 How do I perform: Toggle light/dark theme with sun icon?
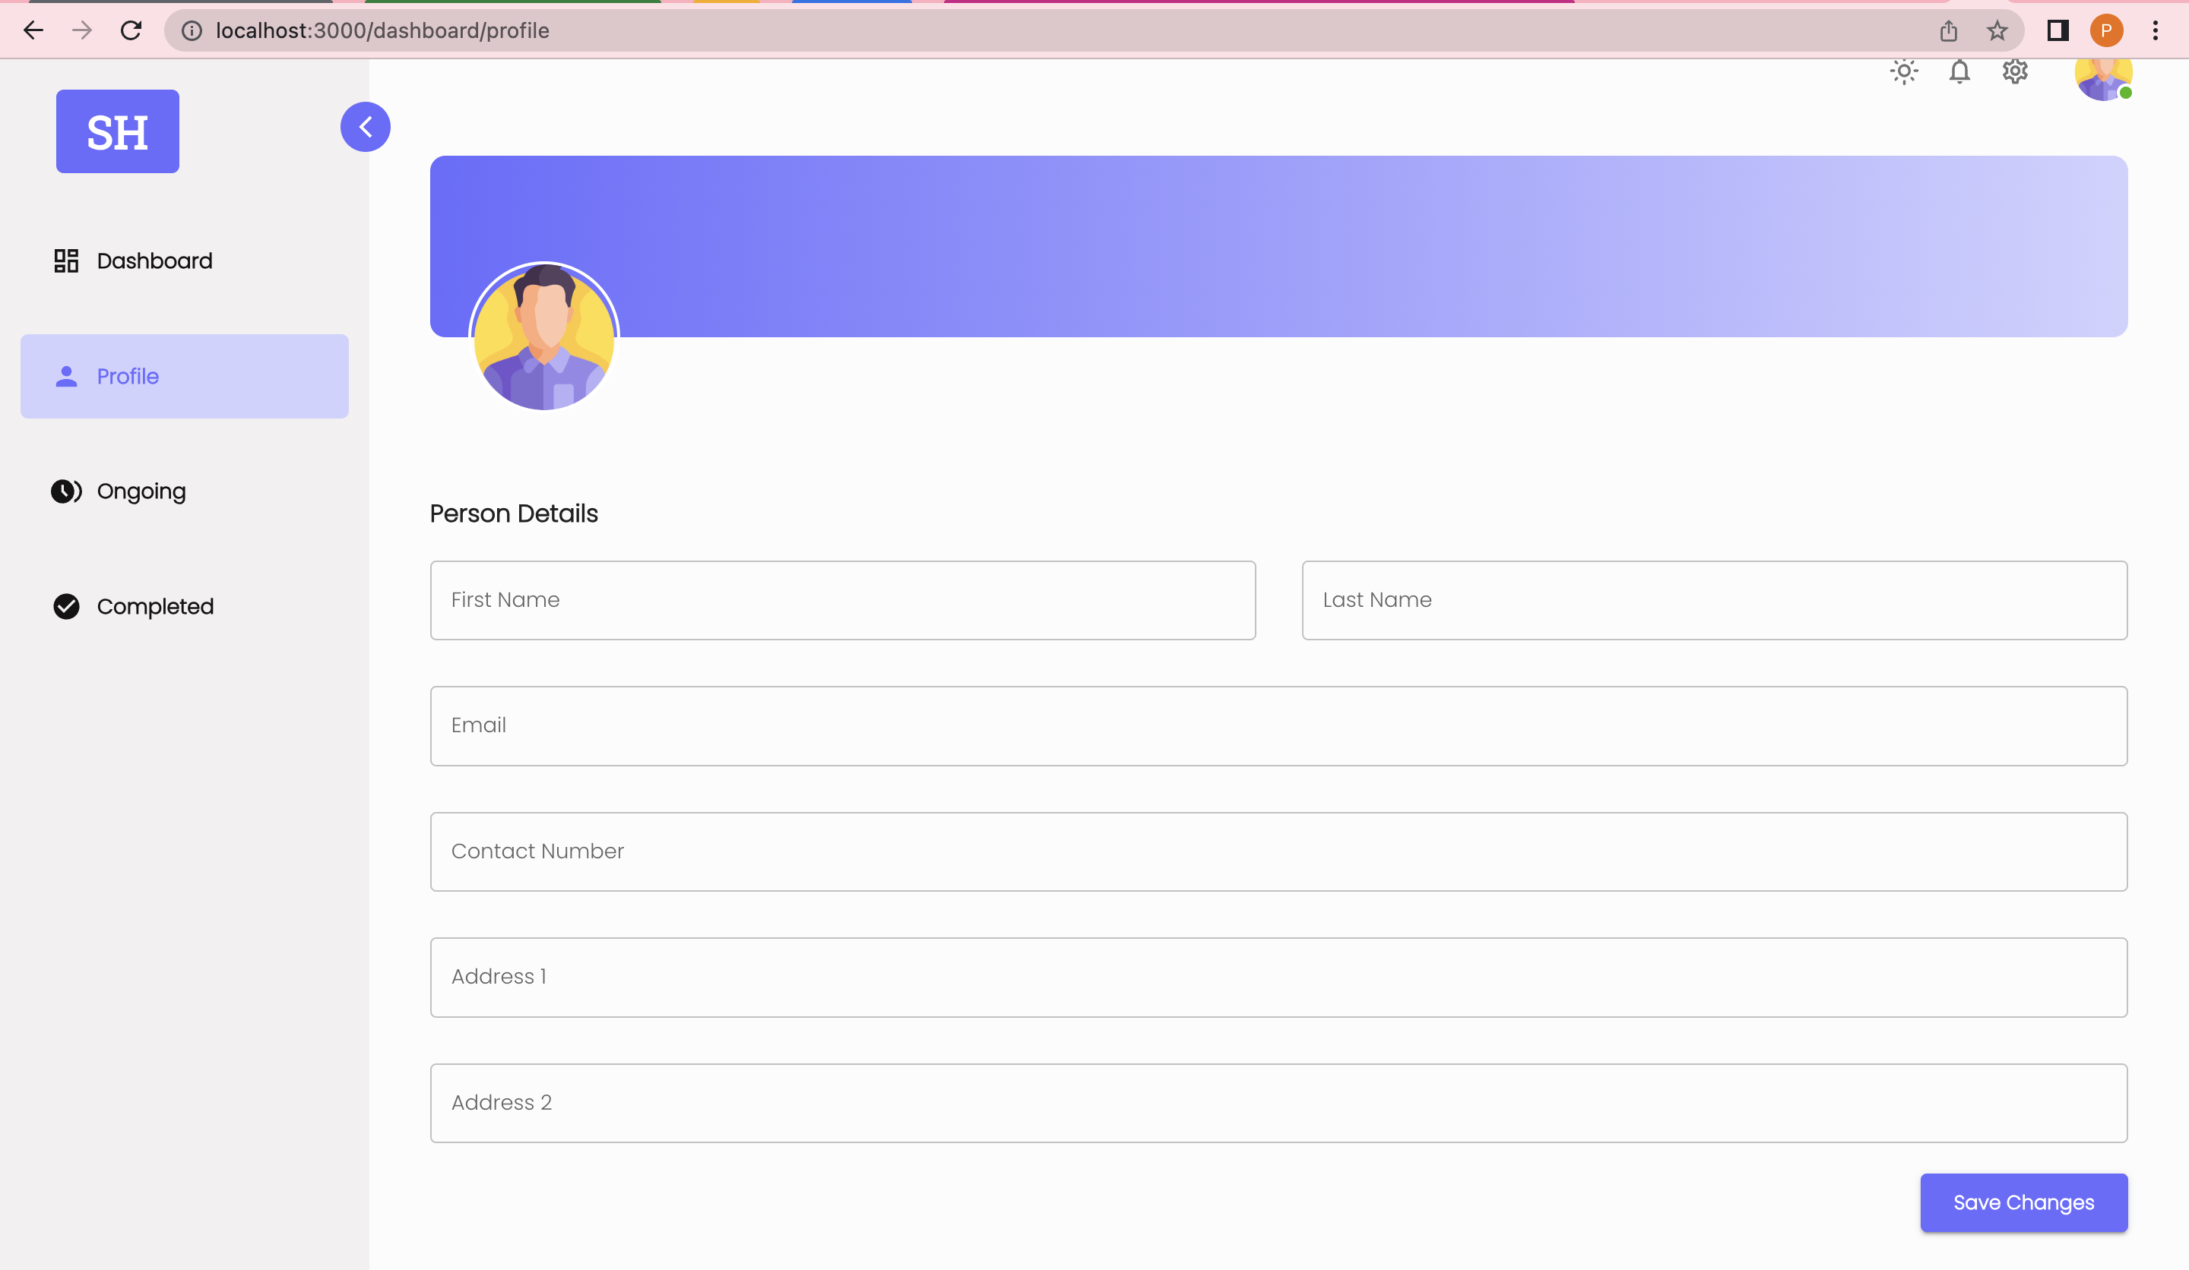pos(1904,72)
